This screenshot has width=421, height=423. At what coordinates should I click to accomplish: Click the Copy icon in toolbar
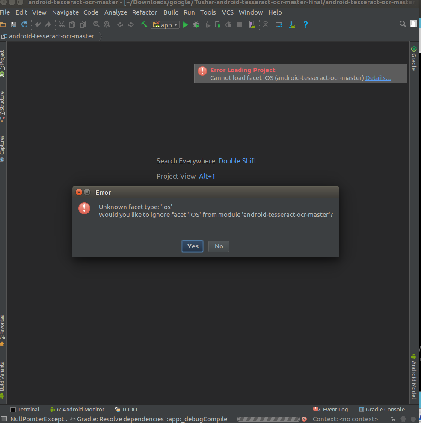[x=72, y=24]
